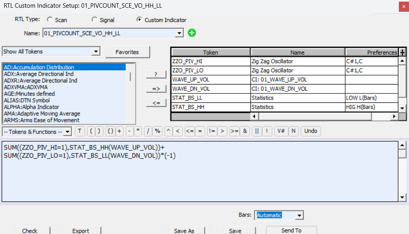Insert token T operator button
Image resolution: width=409 pixels, height=234 pixels.
tap(80, 131)
